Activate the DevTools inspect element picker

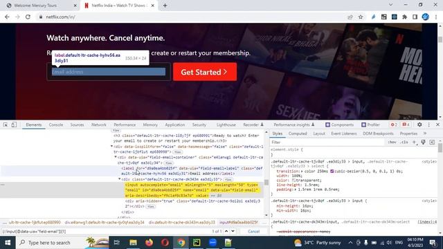point(6,124)
